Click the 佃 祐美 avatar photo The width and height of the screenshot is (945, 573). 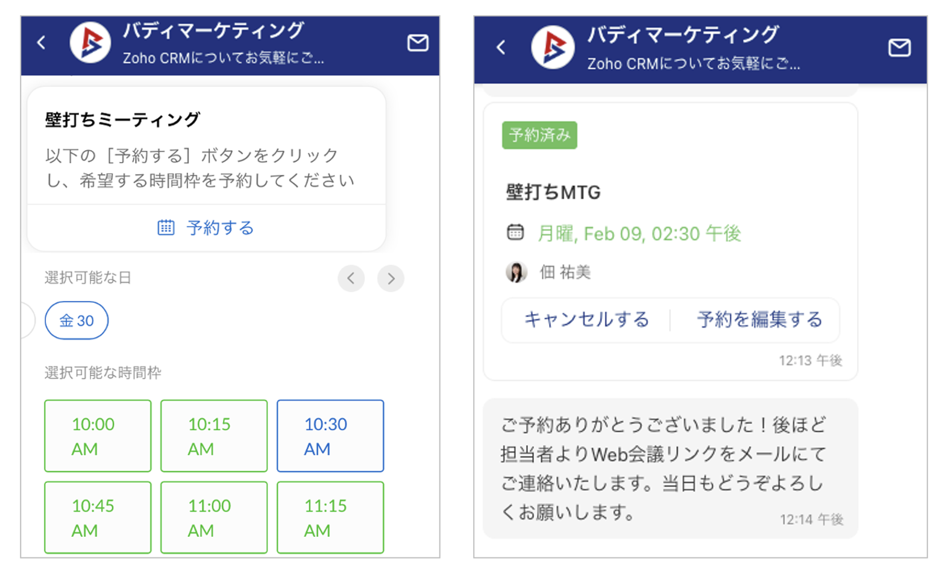(x=516, y=272)
